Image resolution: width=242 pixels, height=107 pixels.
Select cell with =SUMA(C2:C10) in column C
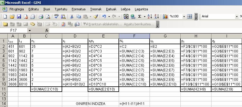click(46, 89)
